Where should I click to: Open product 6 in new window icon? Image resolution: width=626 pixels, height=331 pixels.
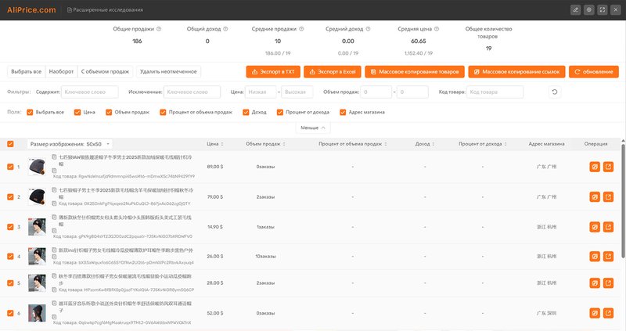pos(609,313)
